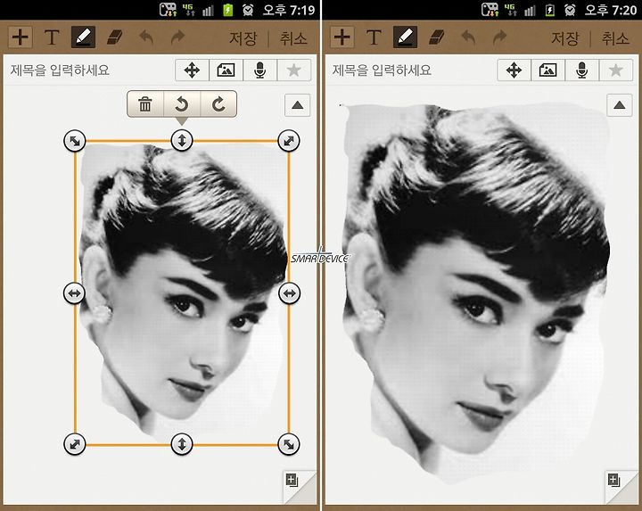
Task: Add a new page via corner icon, right screen
Action: pos(613,481)
